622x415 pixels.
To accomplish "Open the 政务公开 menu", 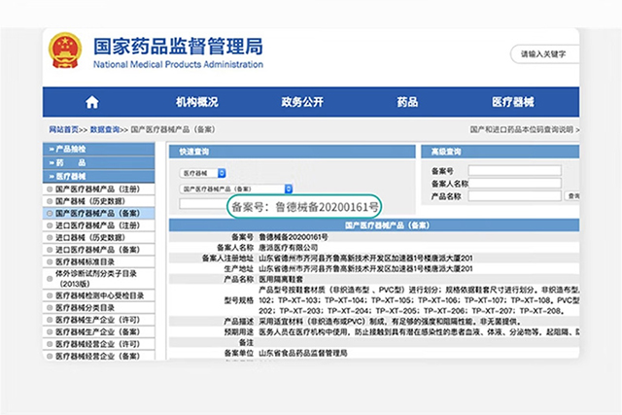I will 302,102.
